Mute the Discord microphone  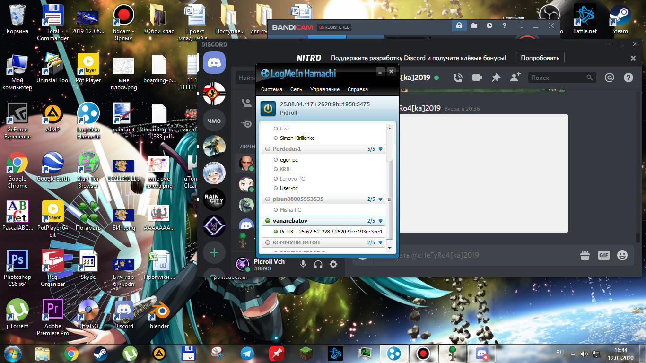[x=303, y=264]
